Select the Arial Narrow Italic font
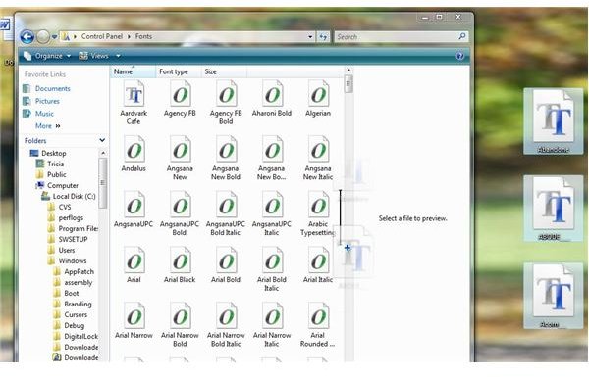The image size is (589, 377). [272, 316]
